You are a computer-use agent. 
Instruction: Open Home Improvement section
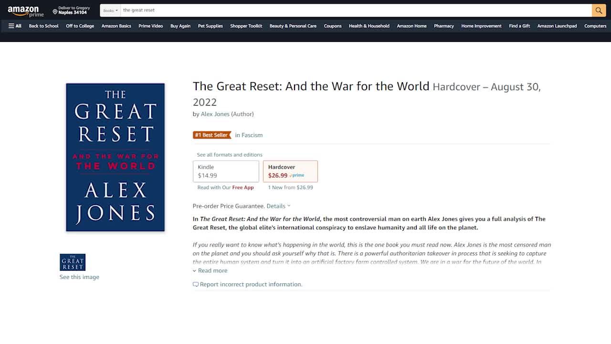[481, 26]
